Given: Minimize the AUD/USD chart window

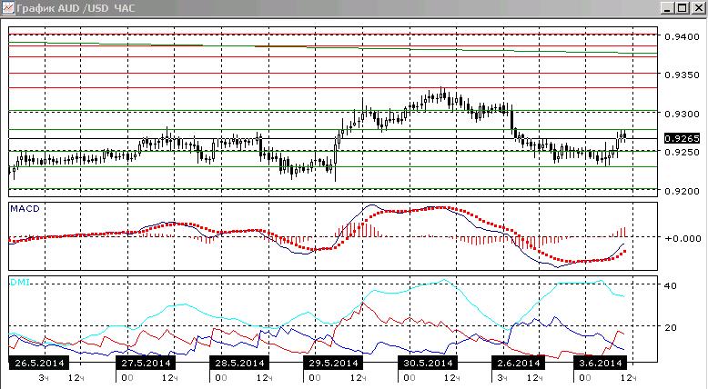Looking at the screenshot, I should click(668, 8).
